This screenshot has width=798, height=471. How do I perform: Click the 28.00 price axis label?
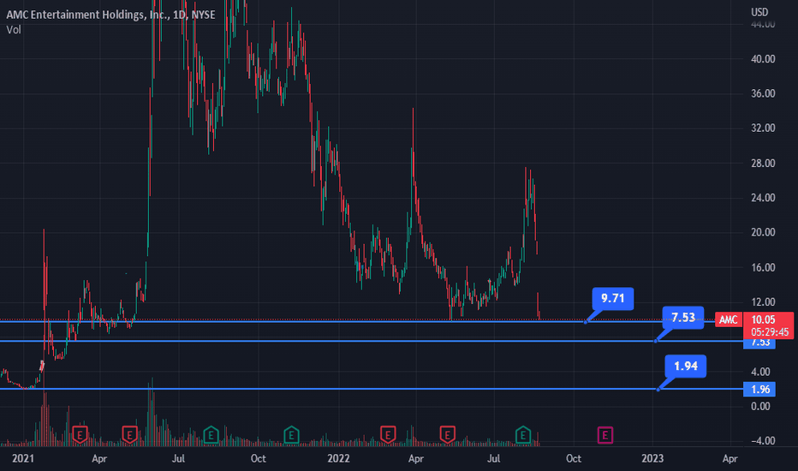click(x=763, y=164)
